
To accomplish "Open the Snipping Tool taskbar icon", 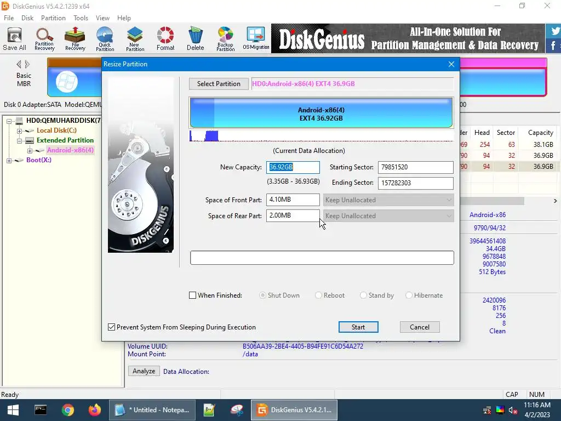I will point(237,410).
